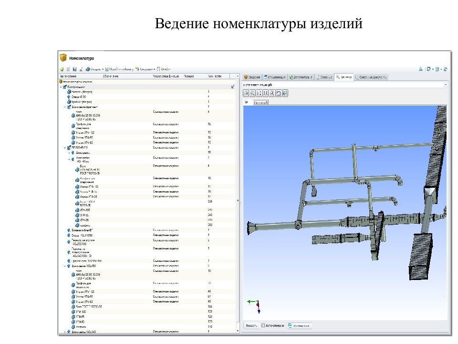
Task: Switch to the Просмотр tab
Action: point(344,77)
